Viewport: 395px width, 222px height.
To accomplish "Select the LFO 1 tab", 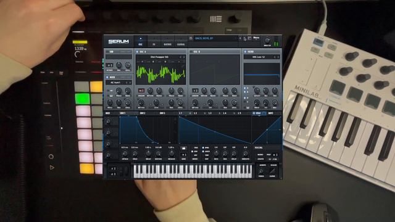I will point(180,113).
